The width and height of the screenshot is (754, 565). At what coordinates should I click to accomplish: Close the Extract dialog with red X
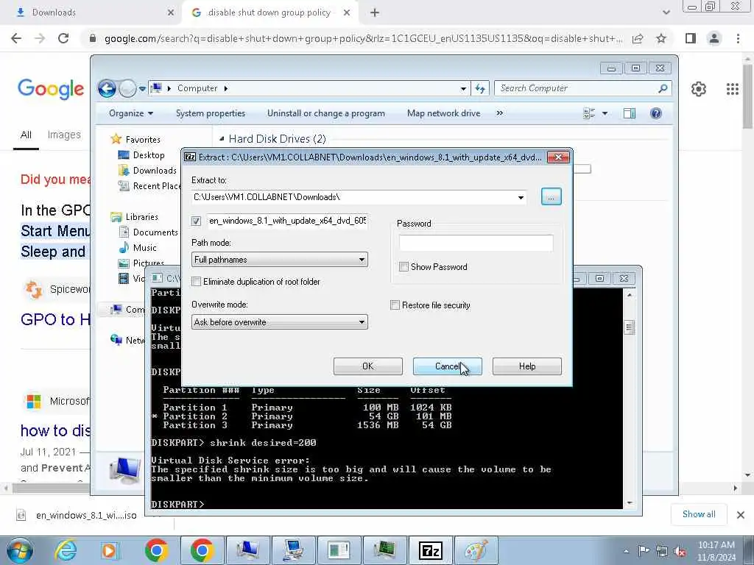(558, 157)
